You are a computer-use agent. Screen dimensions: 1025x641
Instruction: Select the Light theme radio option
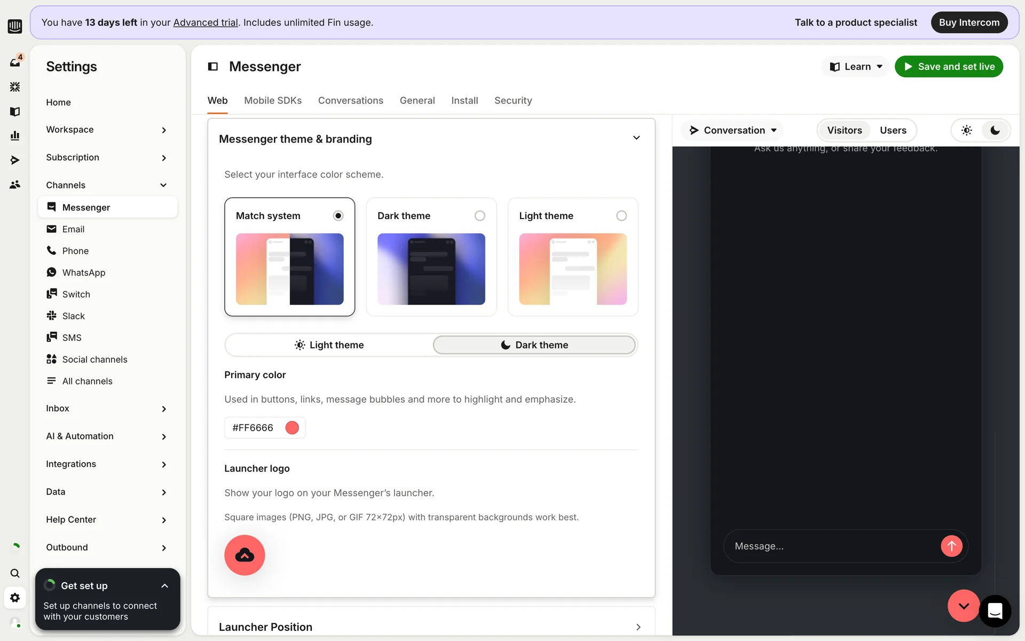pyautogui.click(x=621, y=216)
